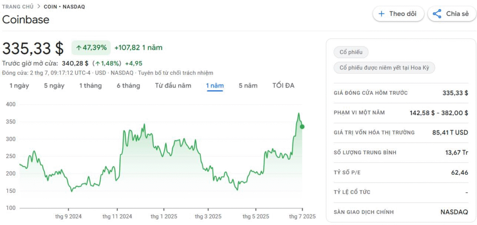477x225 pixels.
Task: Click the +4,95 pre-market change value
Action: point(134,63)
